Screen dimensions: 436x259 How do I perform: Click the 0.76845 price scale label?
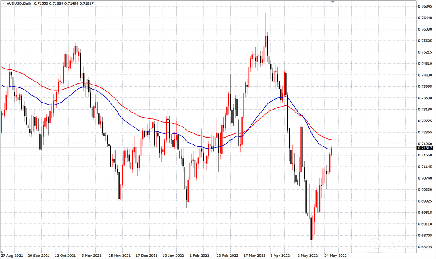click(425, 7)
